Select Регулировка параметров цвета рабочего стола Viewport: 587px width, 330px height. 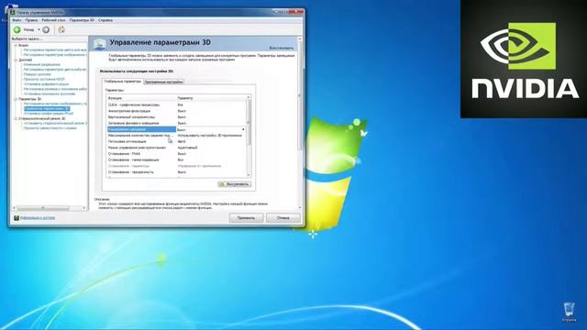(x=55, y=70)
